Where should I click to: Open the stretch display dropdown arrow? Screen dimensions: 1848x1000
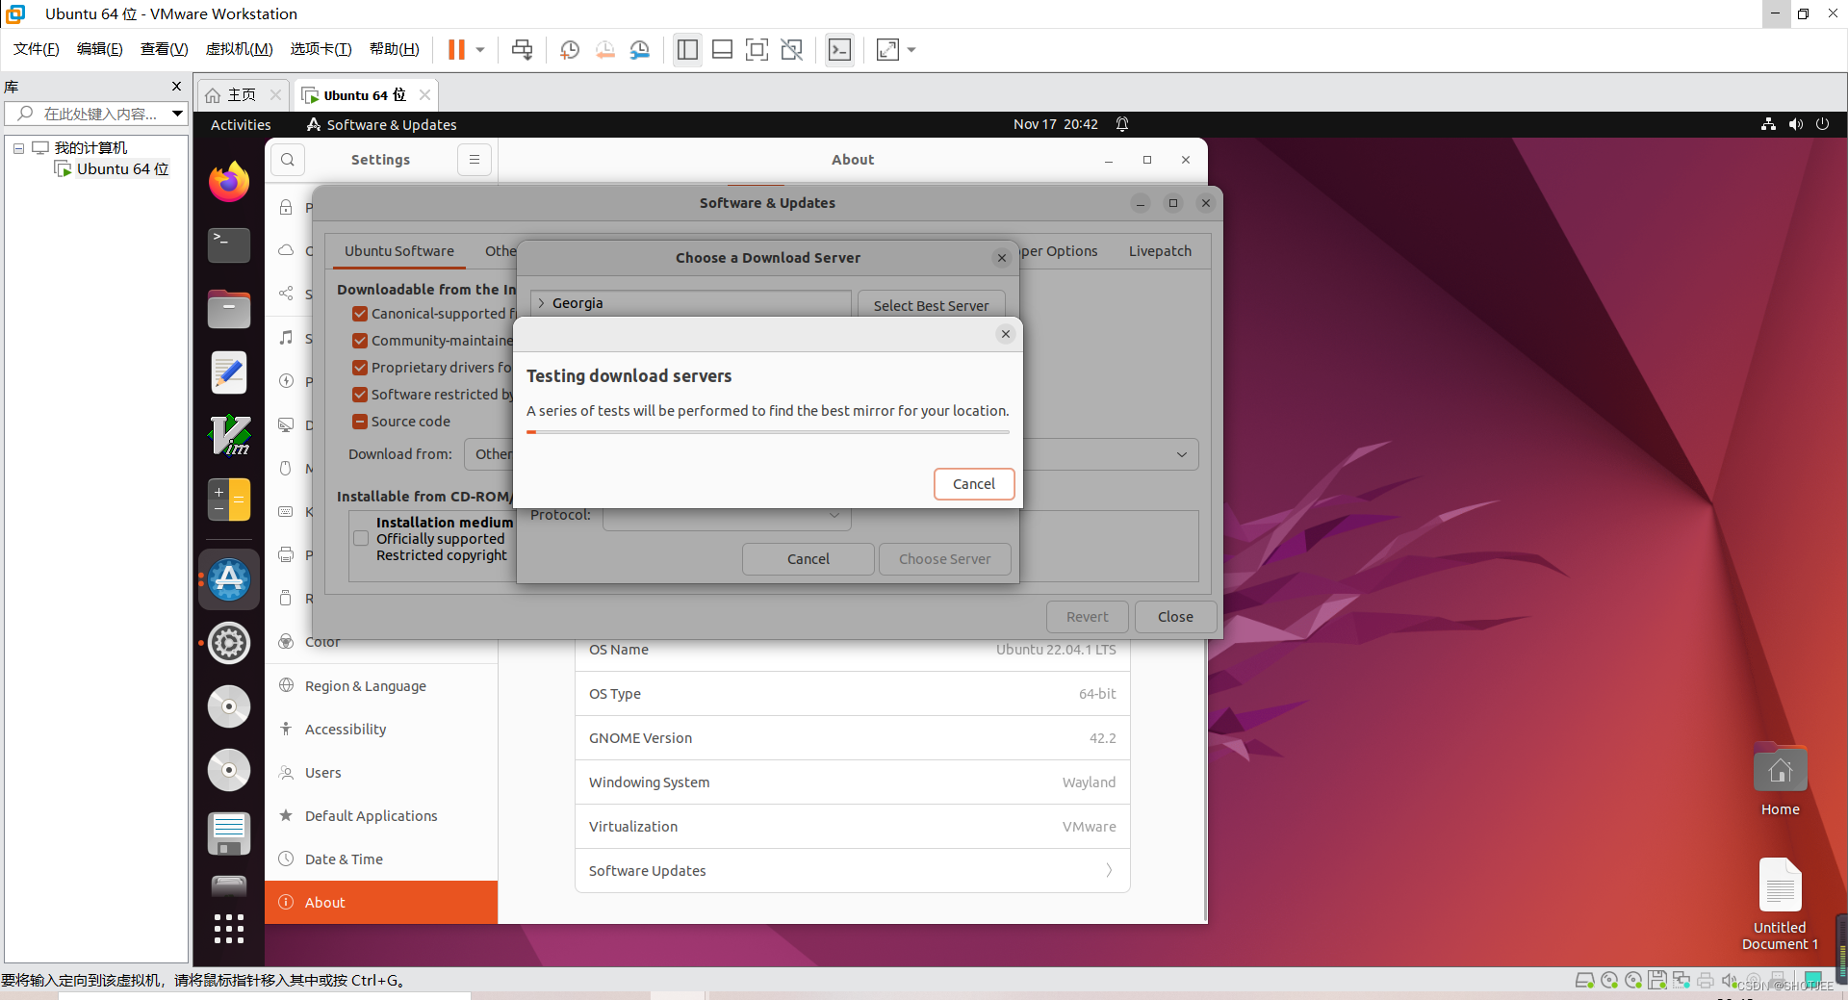click(x=911, y=49)
